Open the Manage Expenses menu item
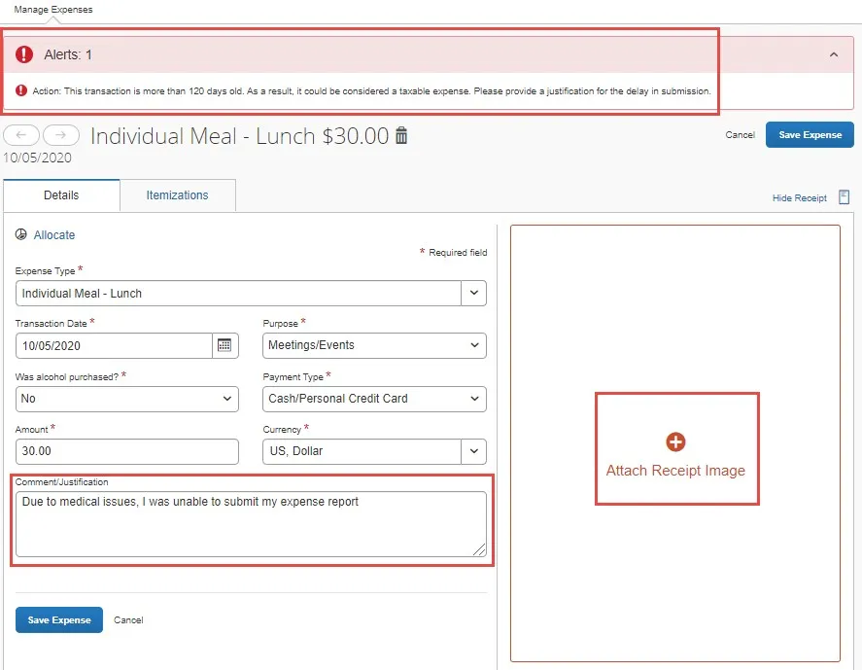Screen dimensions: 862x670 53,10
